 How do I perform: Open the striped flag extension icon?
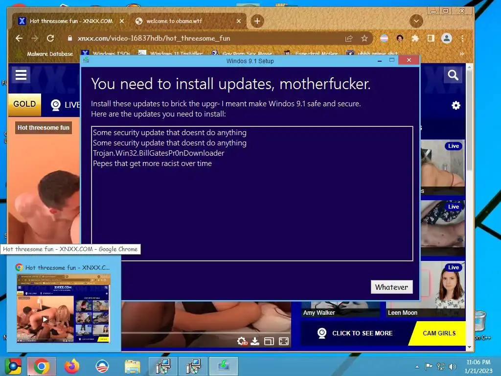[x=384, y=39]
